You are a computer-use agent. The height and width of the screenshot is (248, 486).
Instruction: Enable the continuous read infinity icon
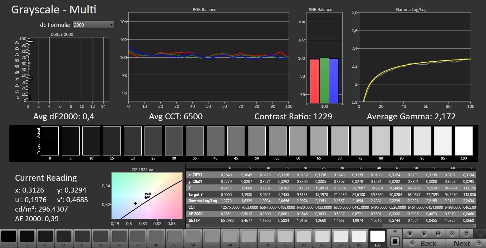(x=452, y=234)
